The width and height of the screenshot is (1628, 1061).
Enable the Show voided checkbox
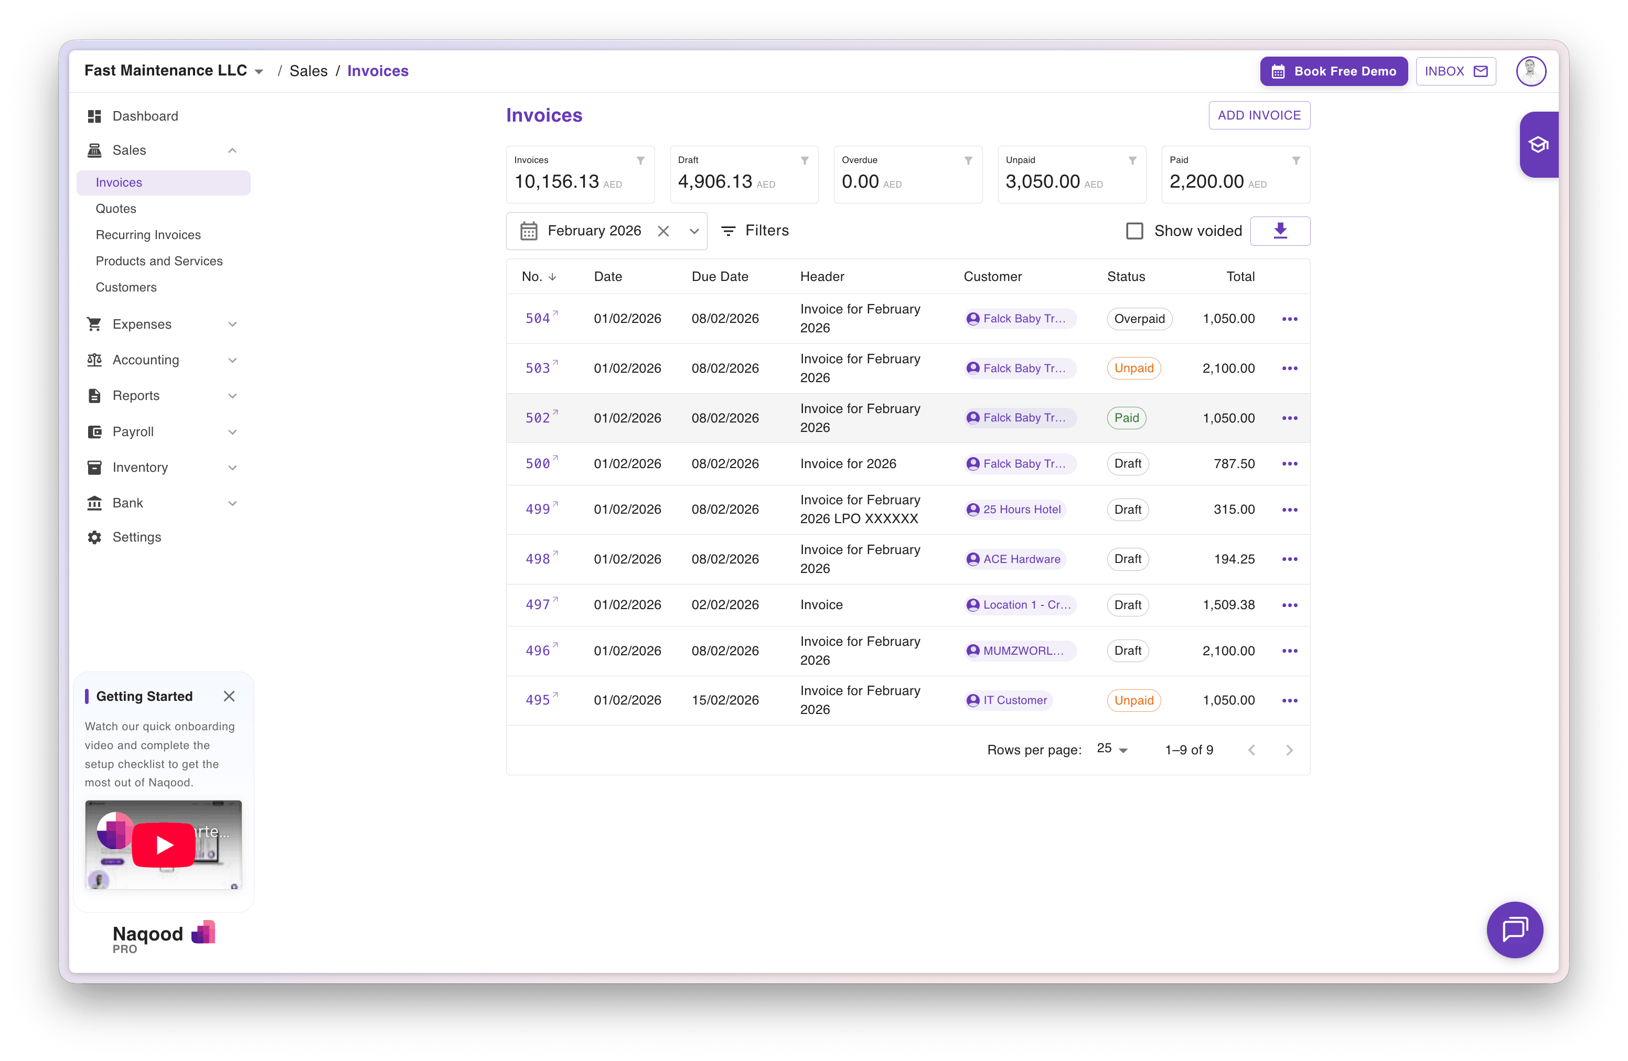pos(1134,231)
